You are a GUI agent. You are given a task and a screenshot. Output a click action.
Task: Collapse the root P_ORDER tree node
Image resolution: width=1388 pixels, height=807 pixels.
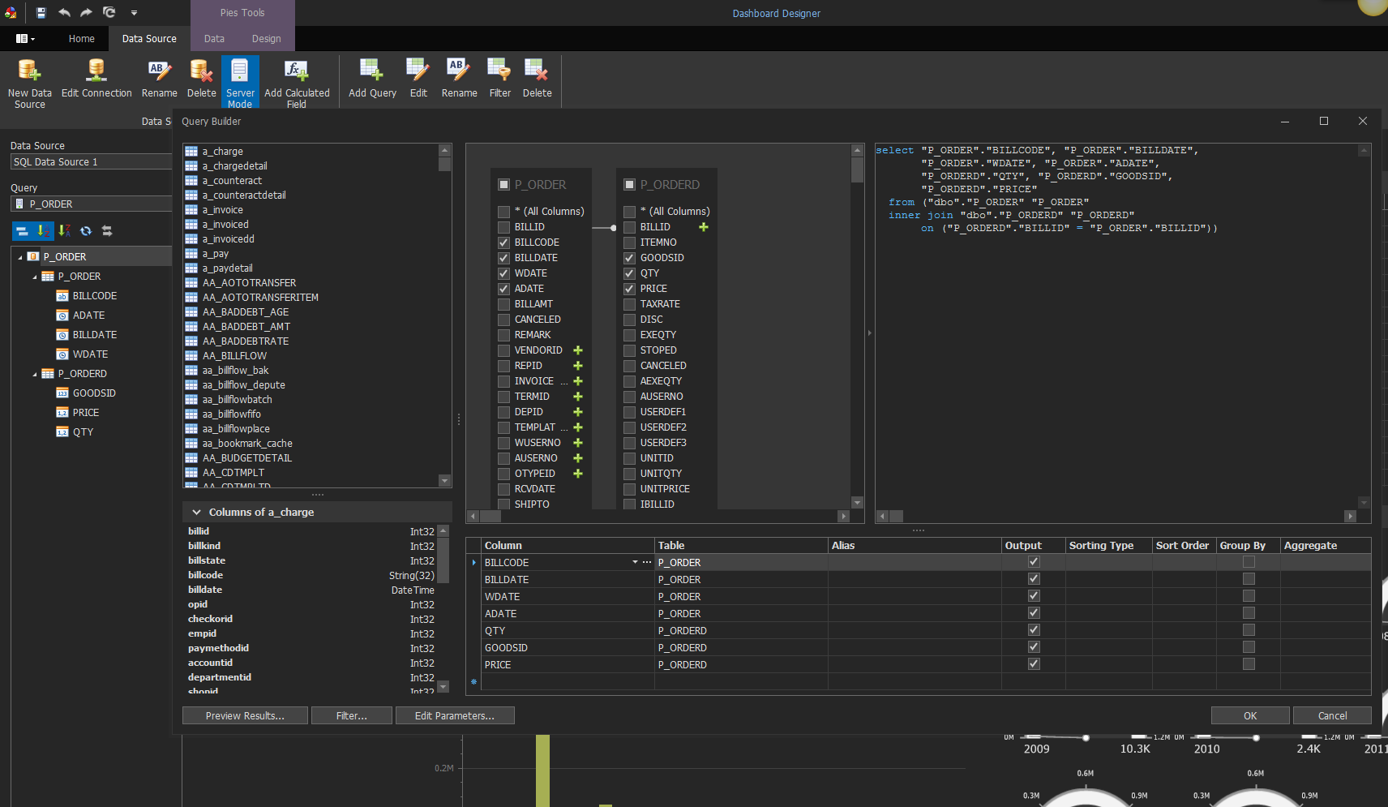point(20,257)
